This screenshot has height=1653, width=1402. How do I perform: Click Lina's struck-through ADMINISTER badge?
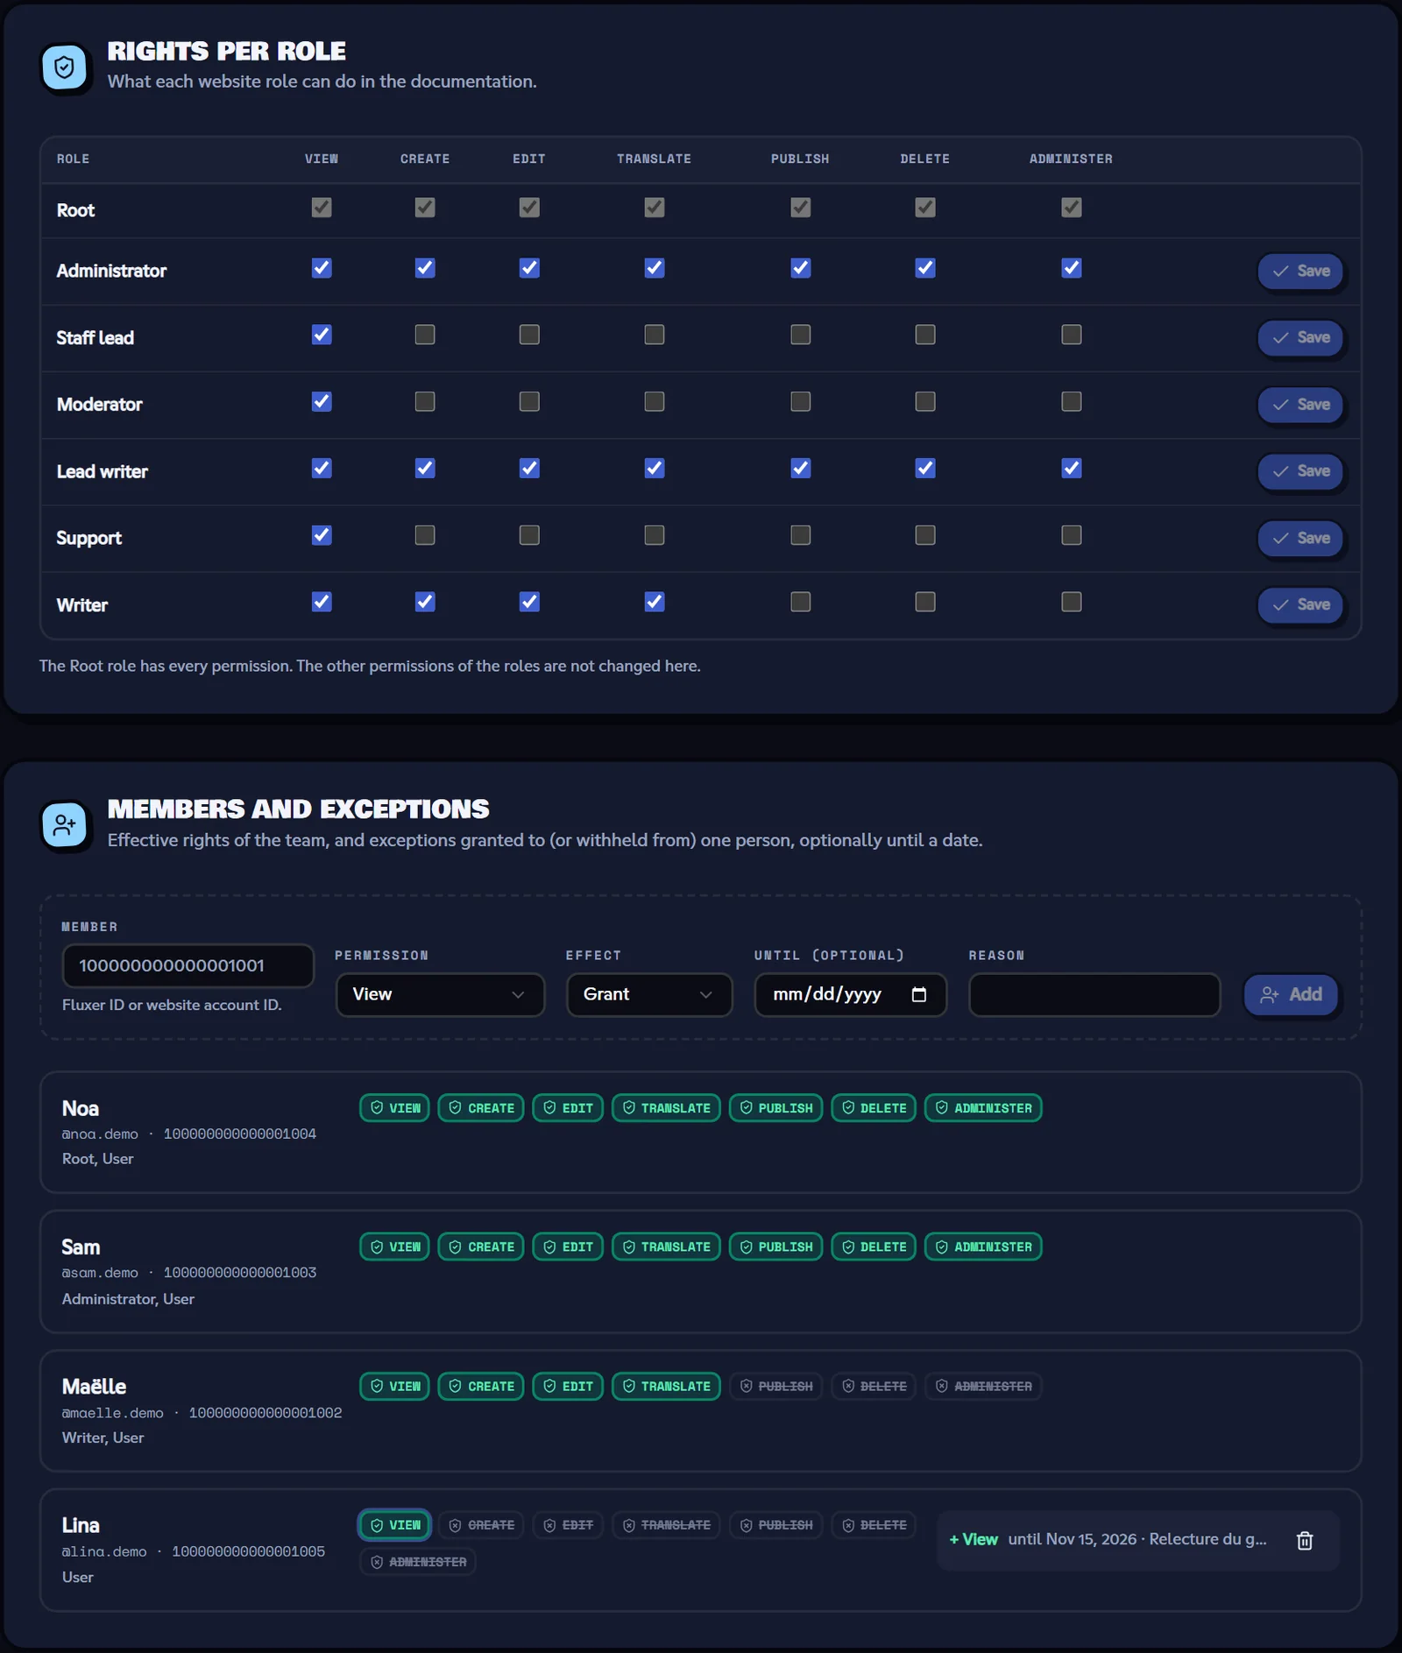point(418,1562)
